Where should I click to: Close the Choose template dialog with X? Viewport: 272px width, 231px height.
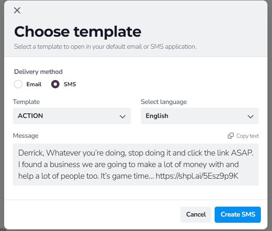[17, 10]
